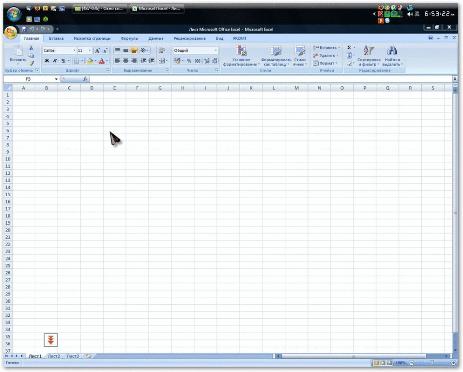This screenshot has width=463, height=372.
Task: Toggle bold Ж formatting
Action: 46,61
